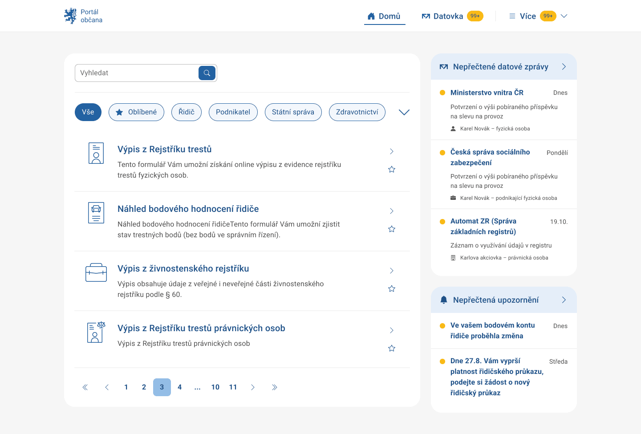Screen dimensions: 641x434
Task: Expand the Více menu dropdown
Action: click(564, 16)
